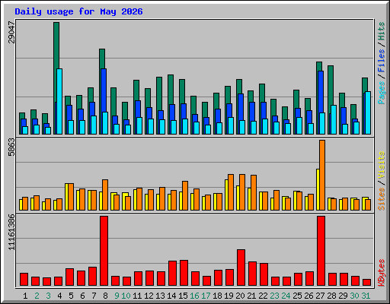Click the 29047 hits axis value

click(11, 33)
